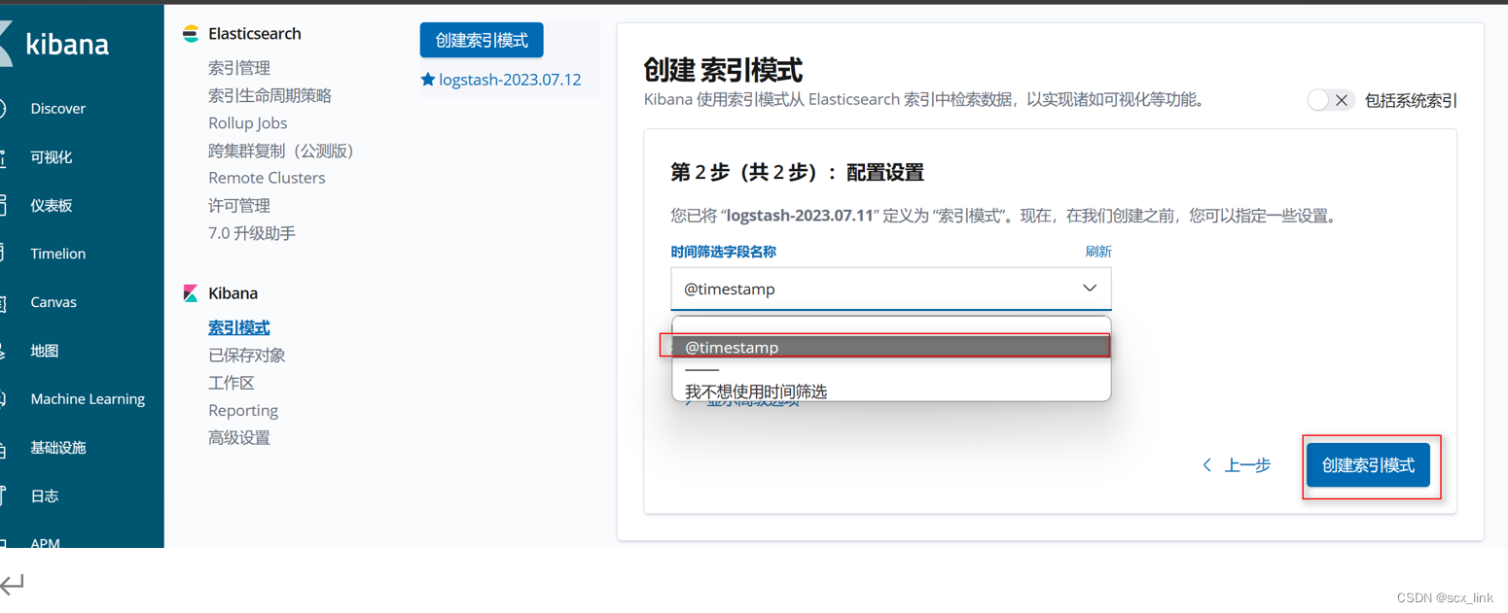Open Reporting page

point(243,410)
